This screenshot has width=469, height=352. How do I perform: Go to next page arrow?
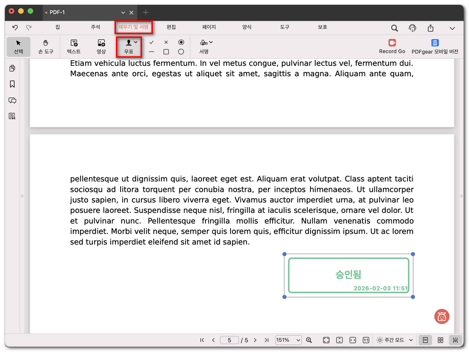255,340
